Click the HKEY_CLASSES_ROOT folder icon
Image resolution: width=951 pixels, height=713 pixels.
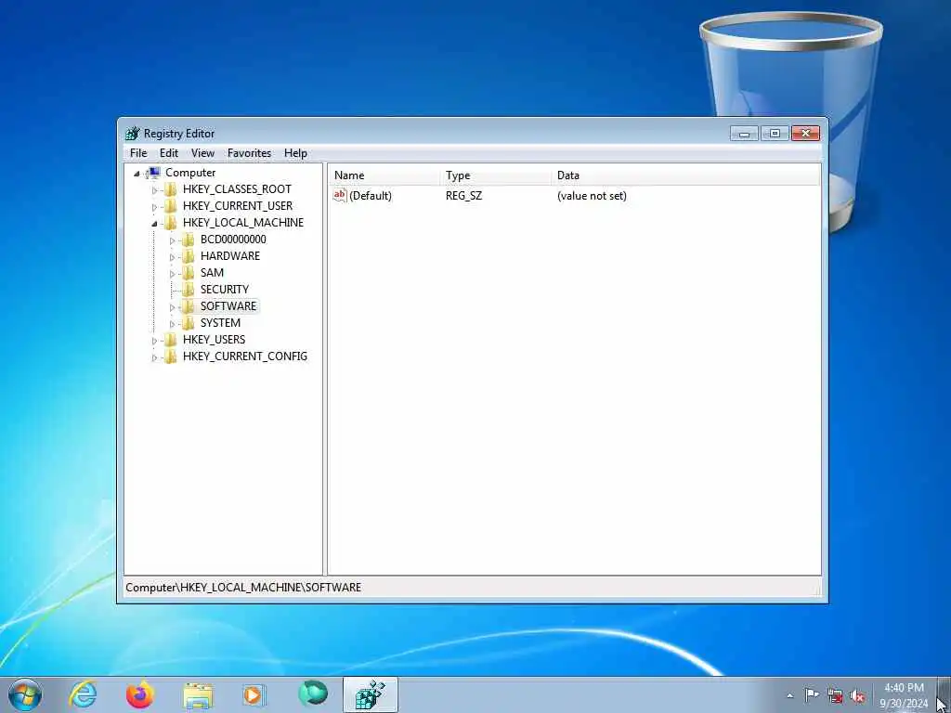point(171,189)
